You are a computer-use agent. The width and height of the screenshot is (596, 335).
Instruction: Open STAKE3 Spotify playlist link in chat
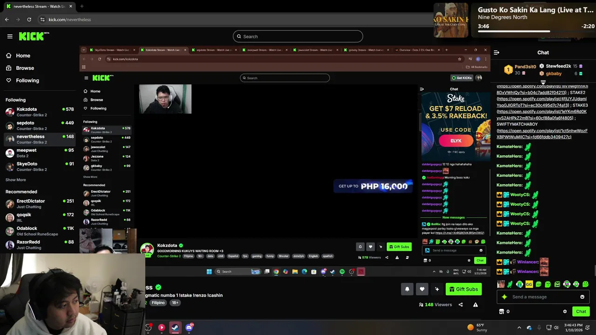point(542,115)
